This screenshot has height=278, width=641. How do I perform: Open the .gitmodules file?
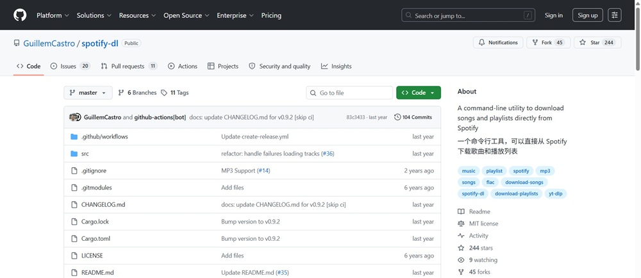97,188
